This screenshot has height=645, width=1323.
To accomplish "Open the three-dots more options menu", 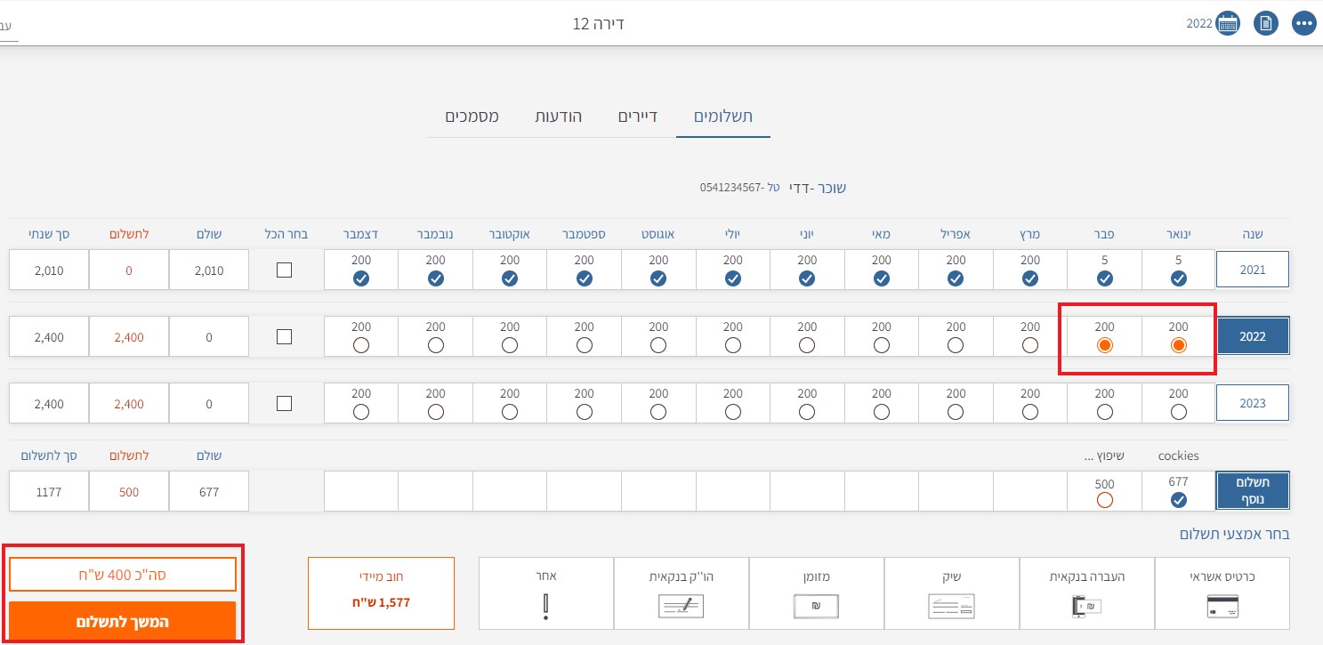I will [1304, 23].
